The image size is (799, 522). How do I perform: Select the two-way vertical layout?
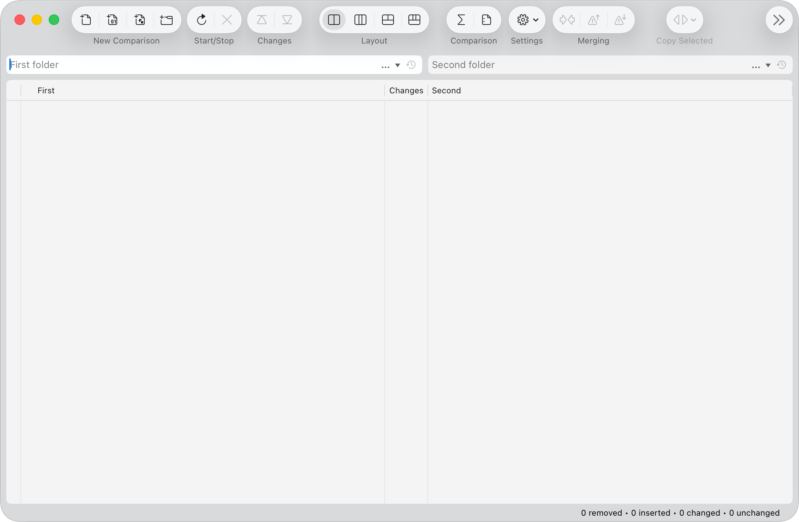[x=334, y=20]
